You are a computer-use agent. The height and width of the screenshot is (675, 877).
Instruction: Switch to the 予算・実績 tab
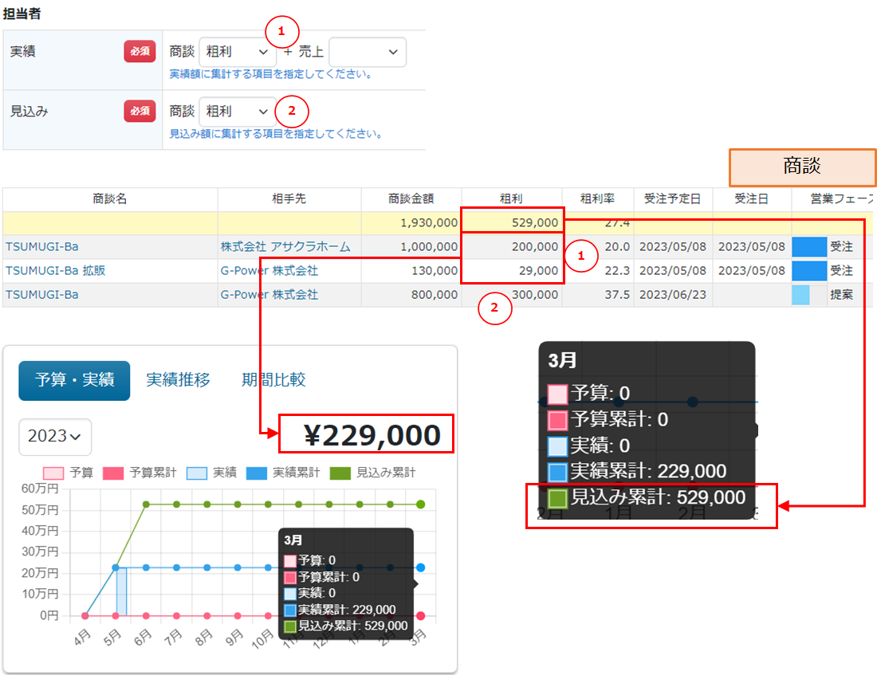[x=74, y=380]
